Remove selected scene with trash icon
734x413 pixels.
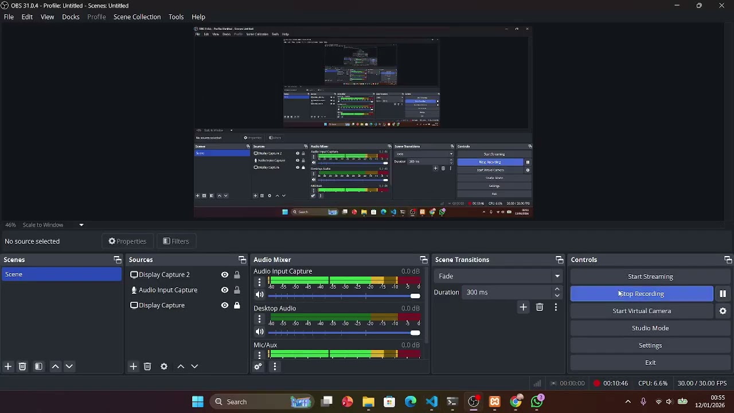coord(22,367)
